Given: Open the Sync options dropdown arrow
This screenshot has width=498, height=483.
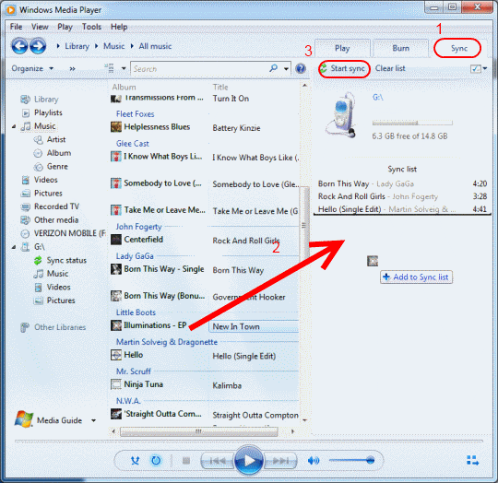Looking at the screenshot, I should click(485, 68).
